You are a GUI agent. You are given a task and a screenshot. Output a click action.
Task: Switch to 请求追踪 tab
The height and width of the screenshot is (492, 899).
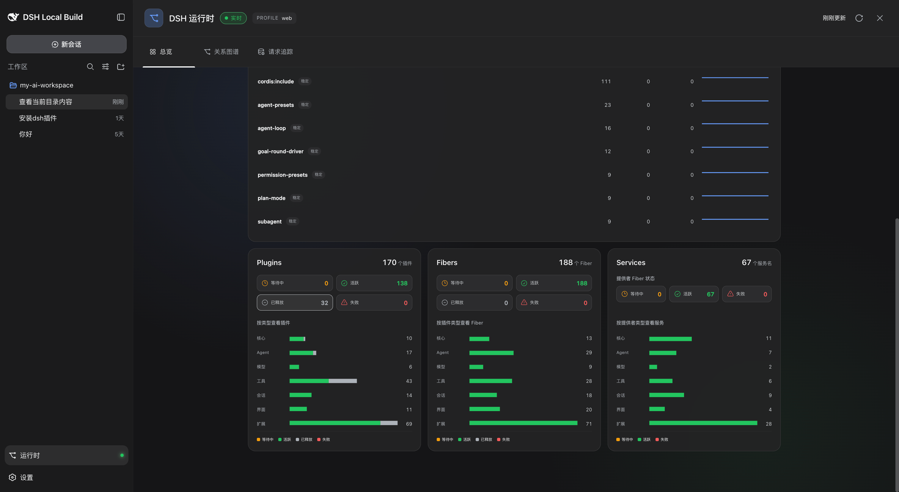coord(275,52)
